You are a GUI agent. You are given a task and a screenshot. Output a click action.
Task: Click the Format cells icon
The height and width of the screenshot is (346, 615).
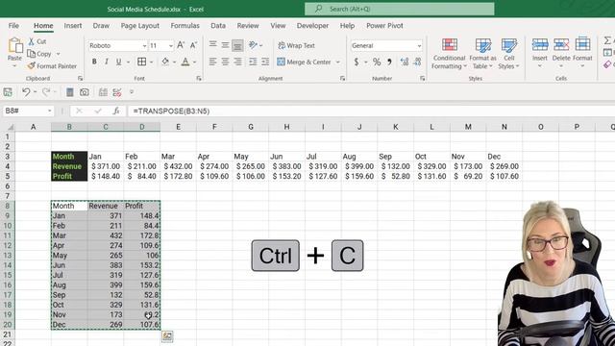tap(582, 44)
